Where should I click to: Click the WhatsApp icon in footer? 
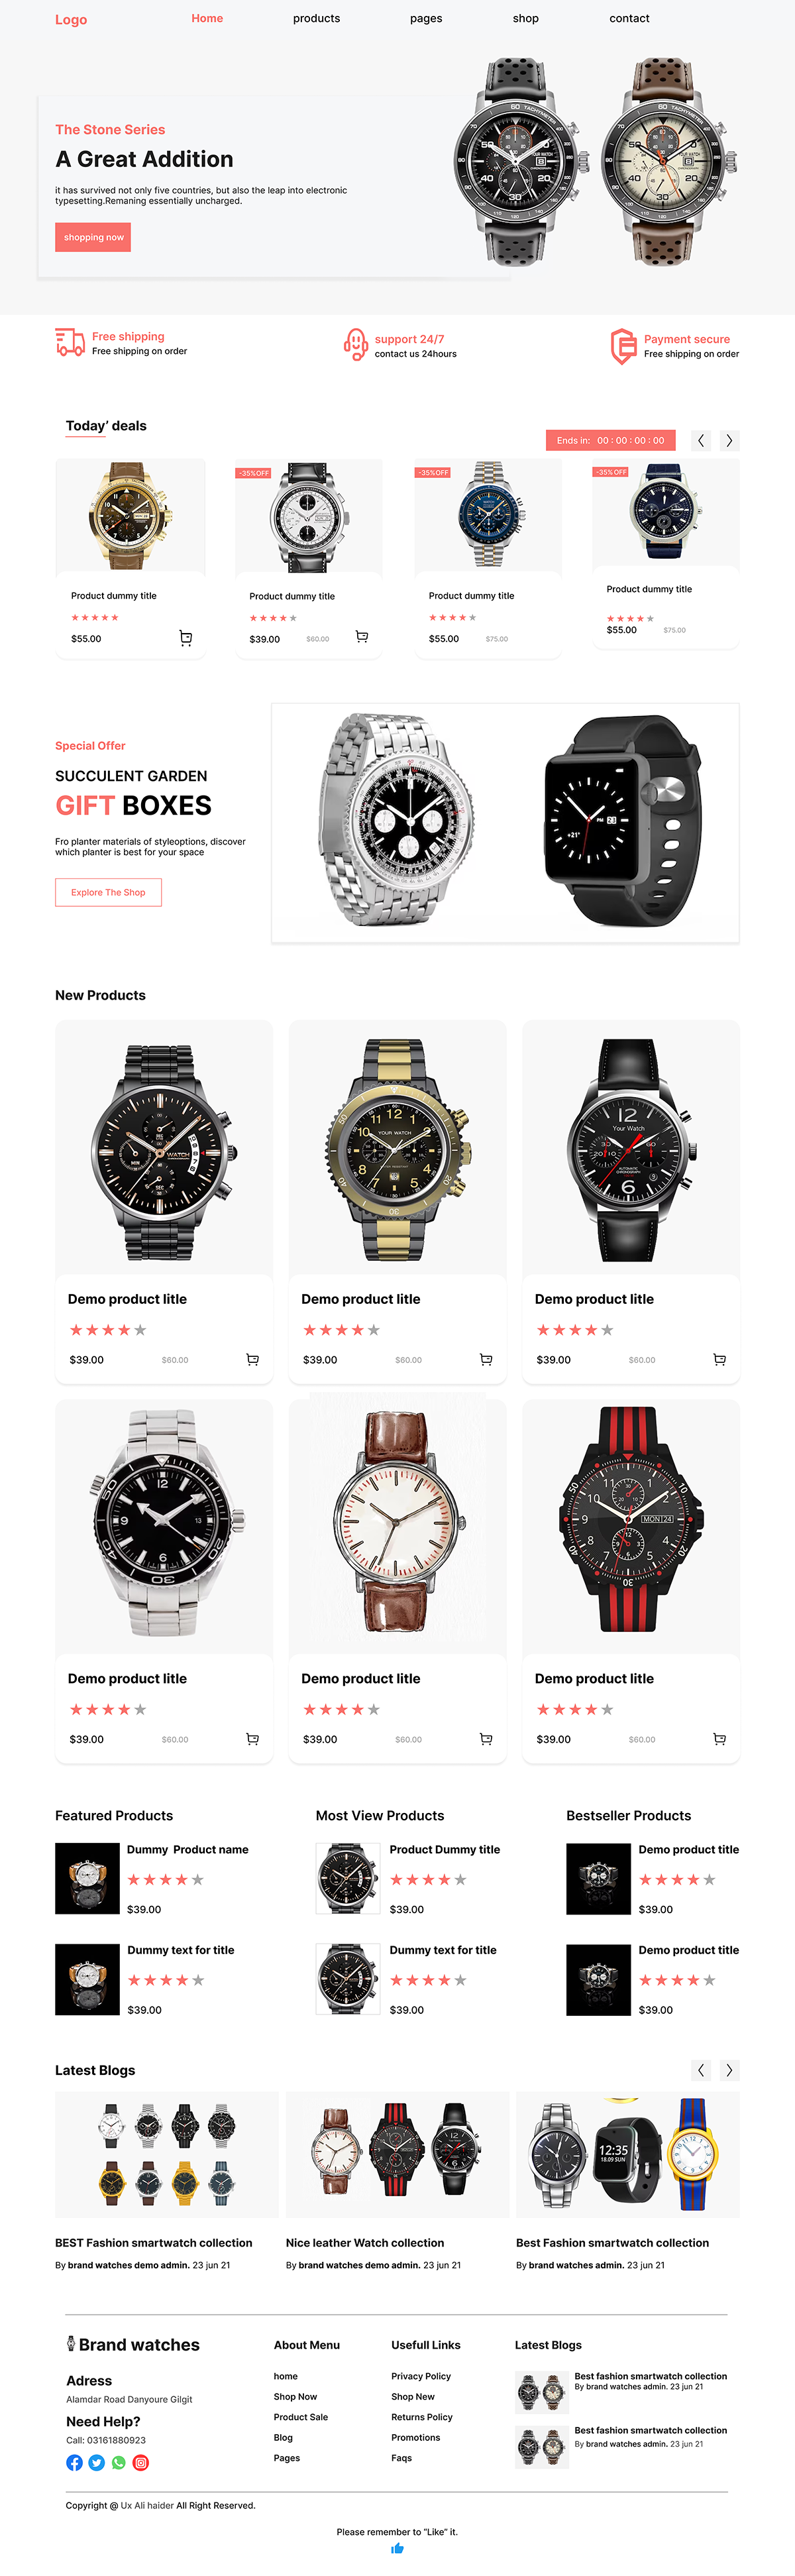(119, 2462)
